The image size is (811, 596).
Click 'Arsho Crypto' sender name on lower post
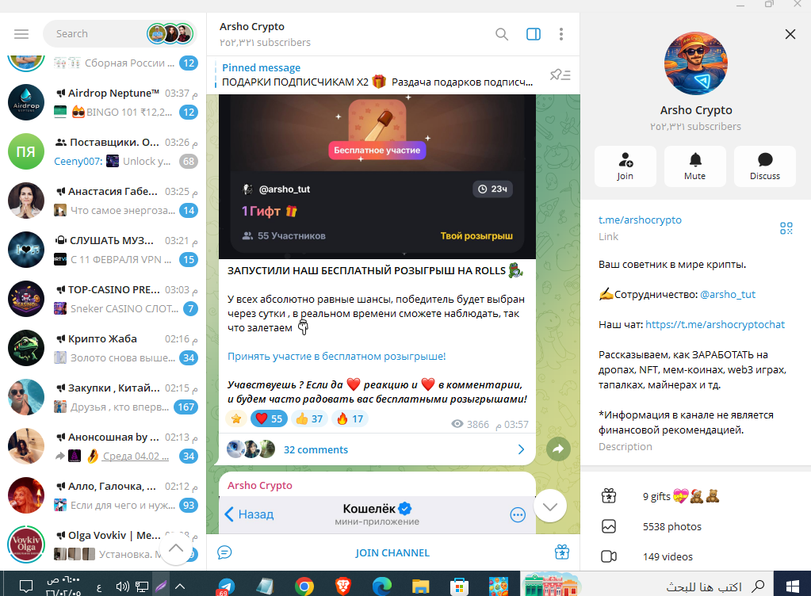[260, 485]
